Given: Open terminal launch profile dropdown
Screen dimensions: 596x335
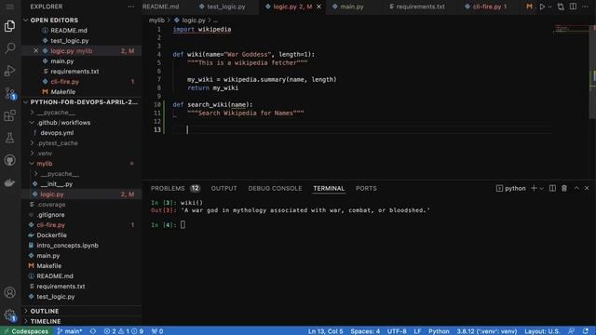Looking at the screenshot, I should (542, 188).
